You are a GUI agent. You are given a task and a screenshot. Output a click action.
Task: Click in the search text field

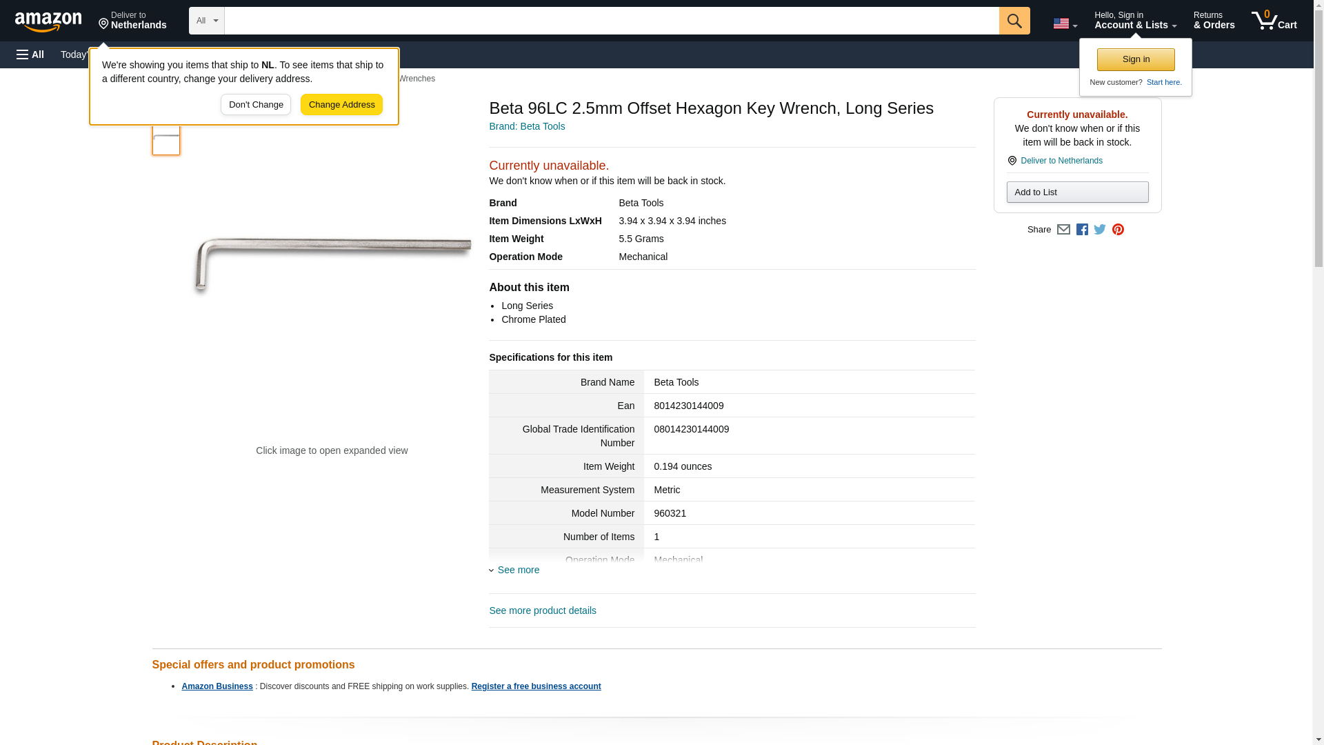click(x=611, y=21)
